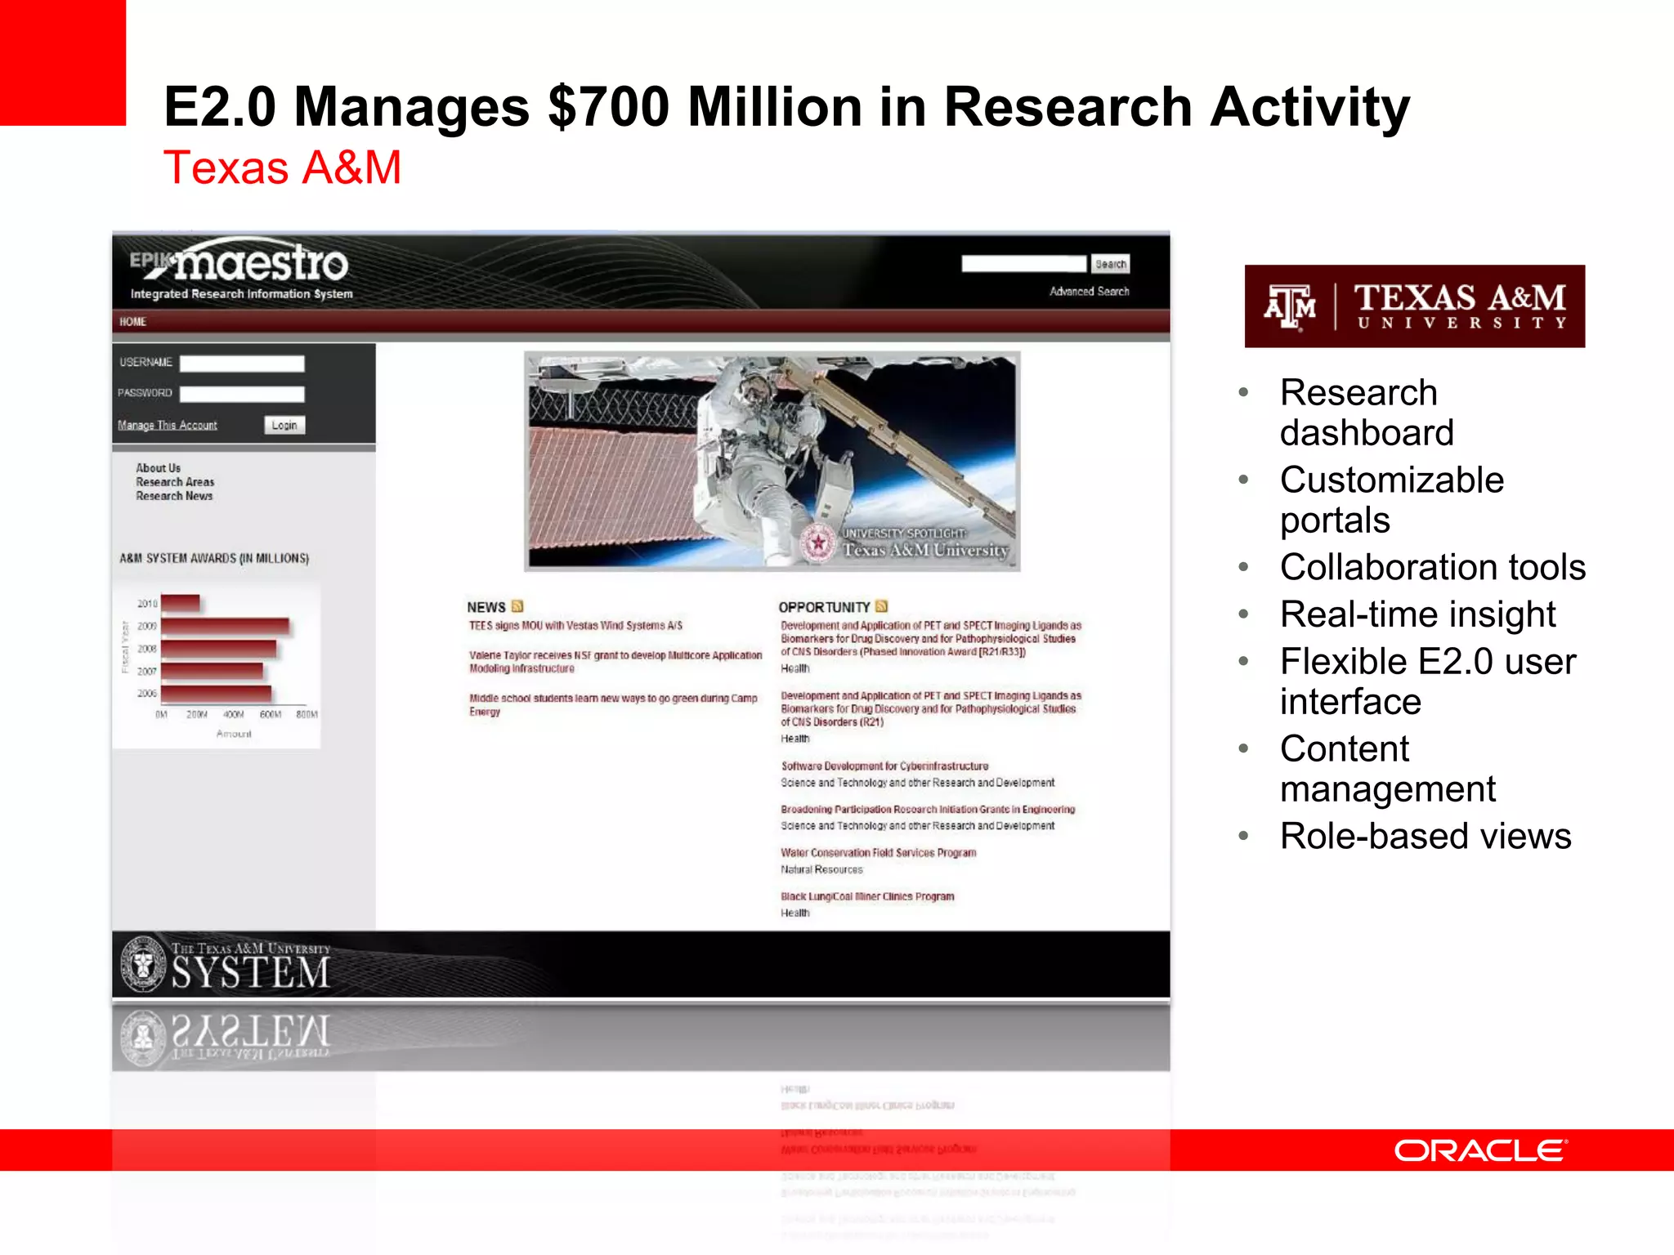Image resolution: width=1674 pixels, height=1255 pixels.
Task: Click into the PASSWORD field
Action: [242, 394]
